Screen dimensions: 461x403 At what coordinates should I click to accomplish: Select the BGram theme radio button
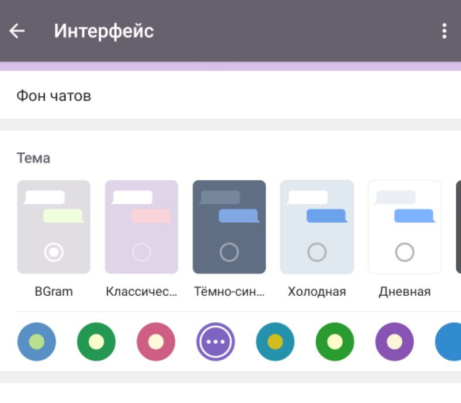[54, 252]
